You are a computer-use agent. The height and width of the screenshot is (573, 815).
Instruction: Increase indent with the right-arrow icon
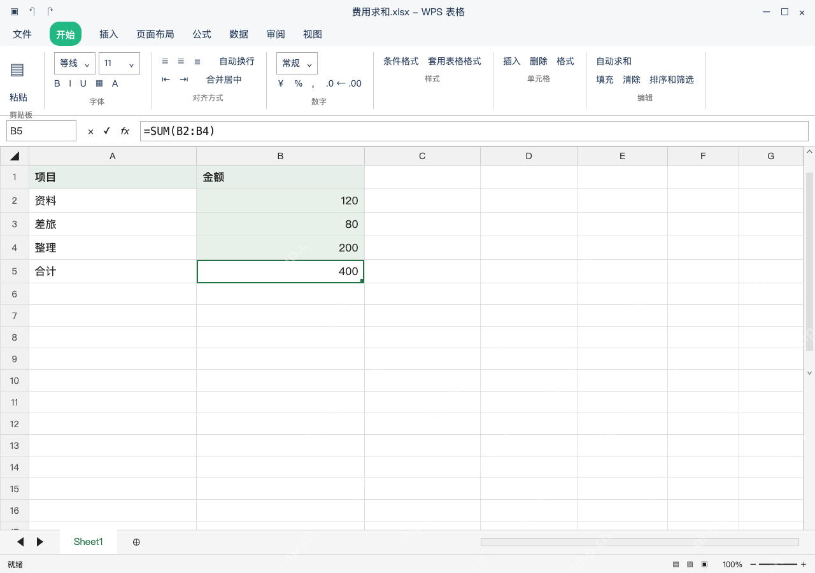click(x=184, y=80)
